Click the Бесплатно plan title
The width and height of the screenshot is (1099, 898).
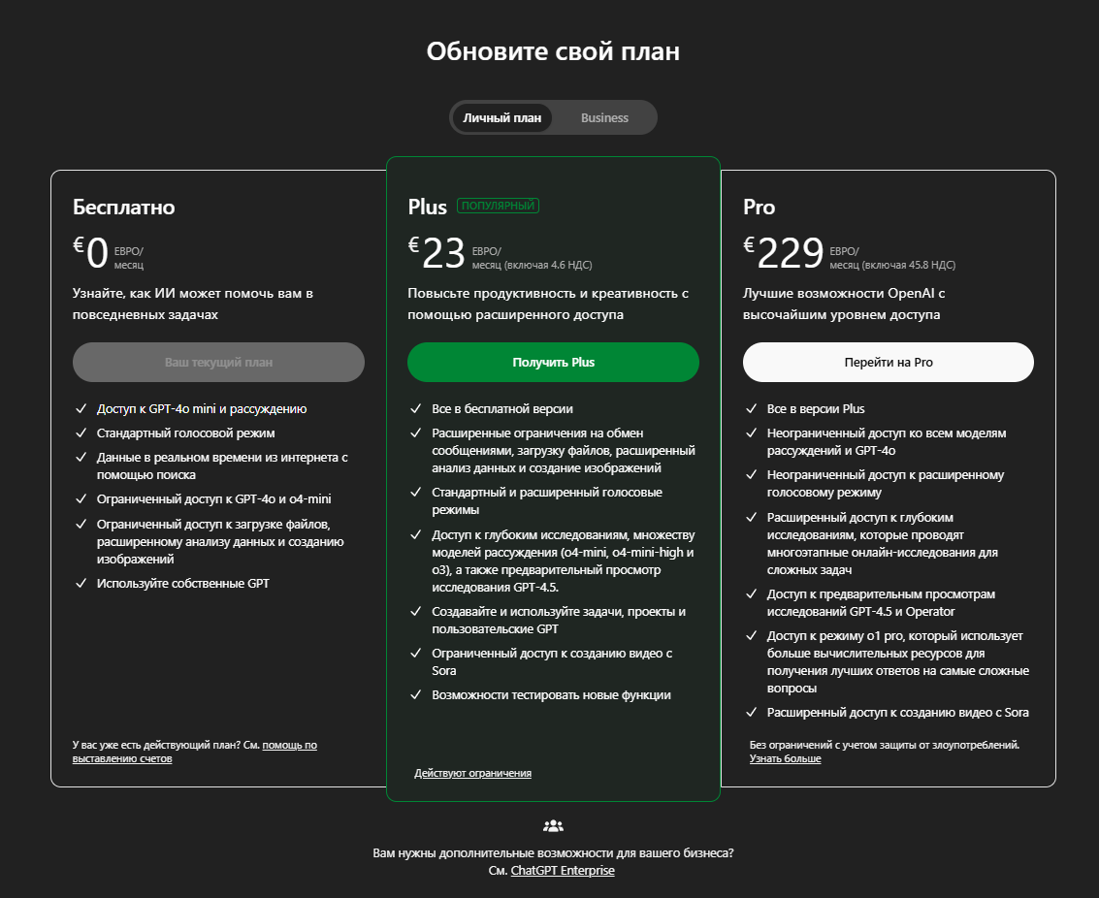[124, 208]
